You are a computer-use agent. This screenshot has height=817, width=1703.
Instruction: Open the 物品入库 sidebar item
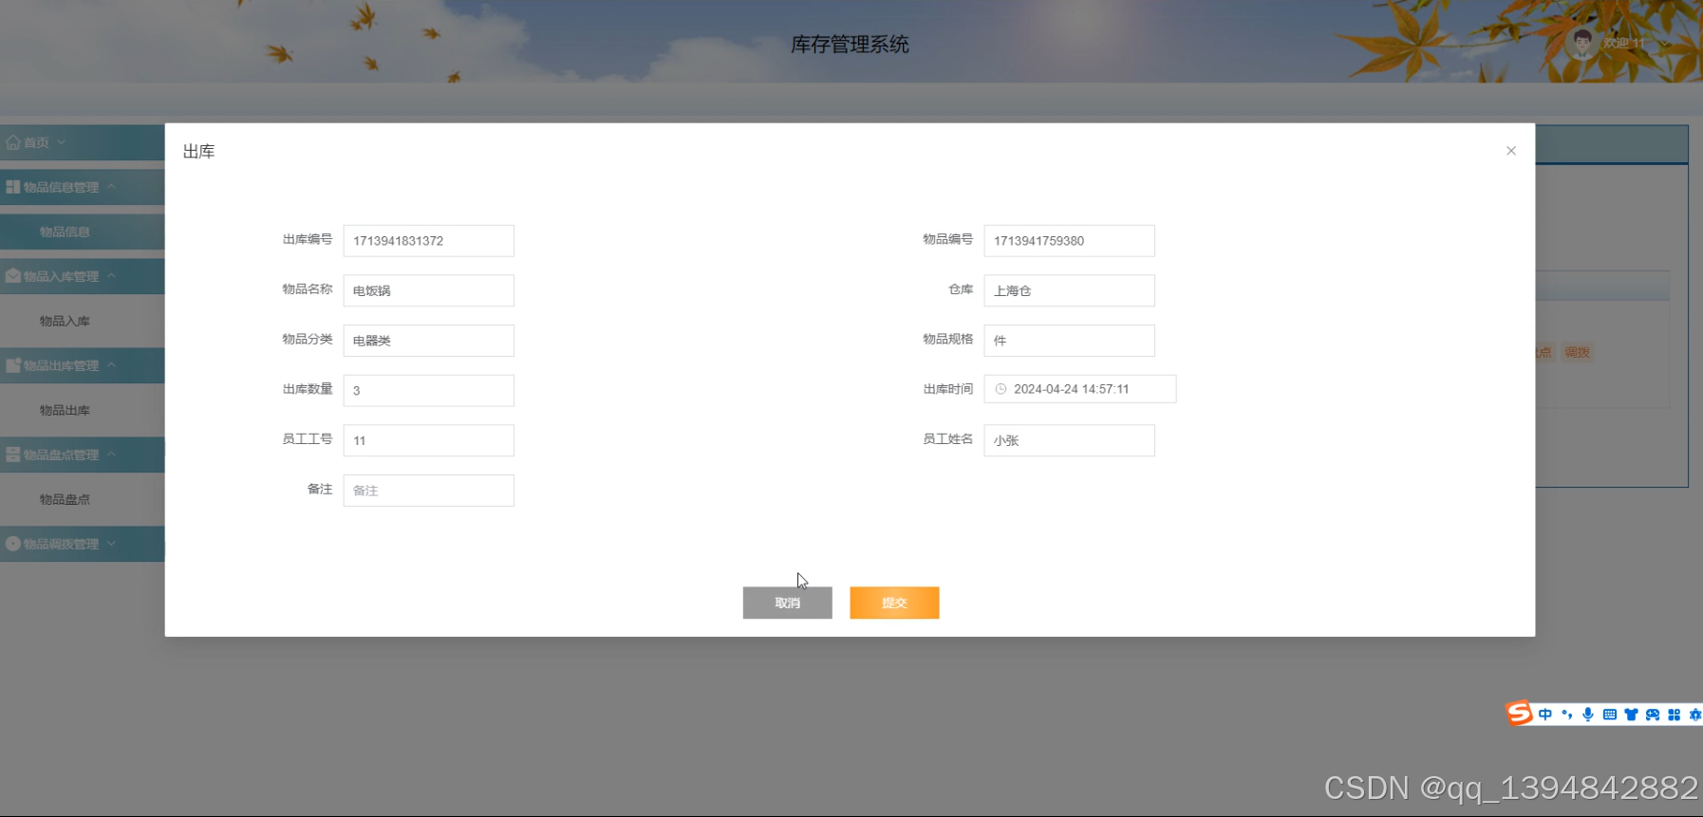[x=82, y=321]
